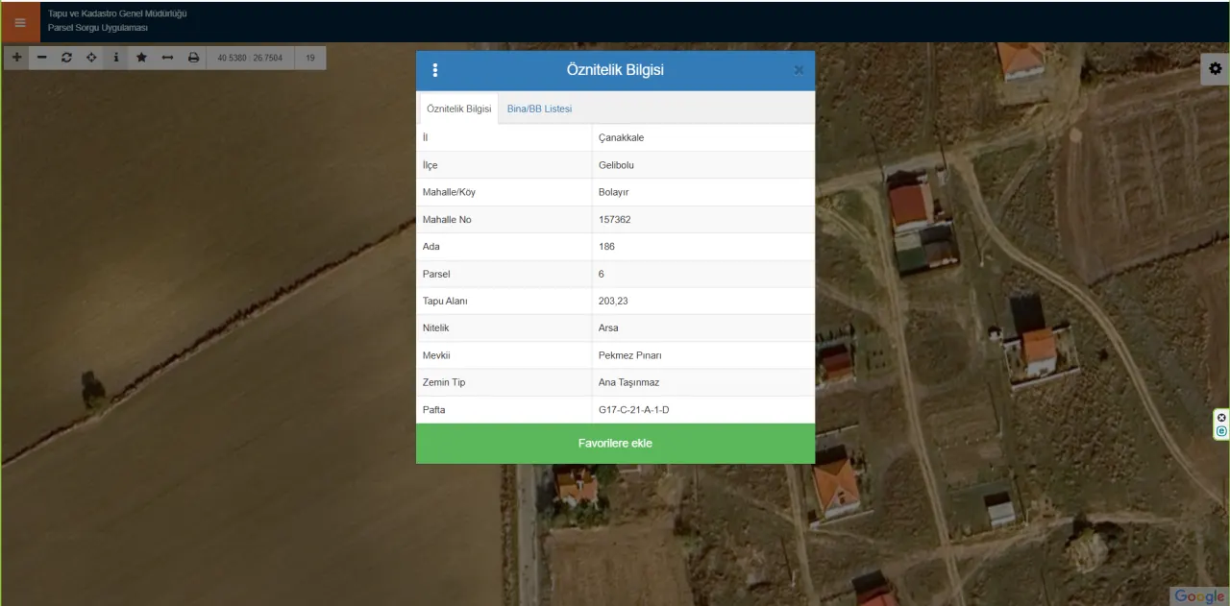
Task: Click the Parsel Sorgu Uygulaması subtitle
Action: (x=98, y=28)
